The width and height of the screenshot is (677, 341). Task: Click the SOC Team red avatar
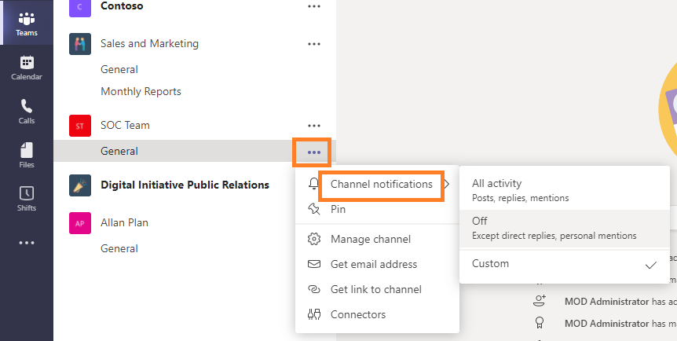pos(80,126)
